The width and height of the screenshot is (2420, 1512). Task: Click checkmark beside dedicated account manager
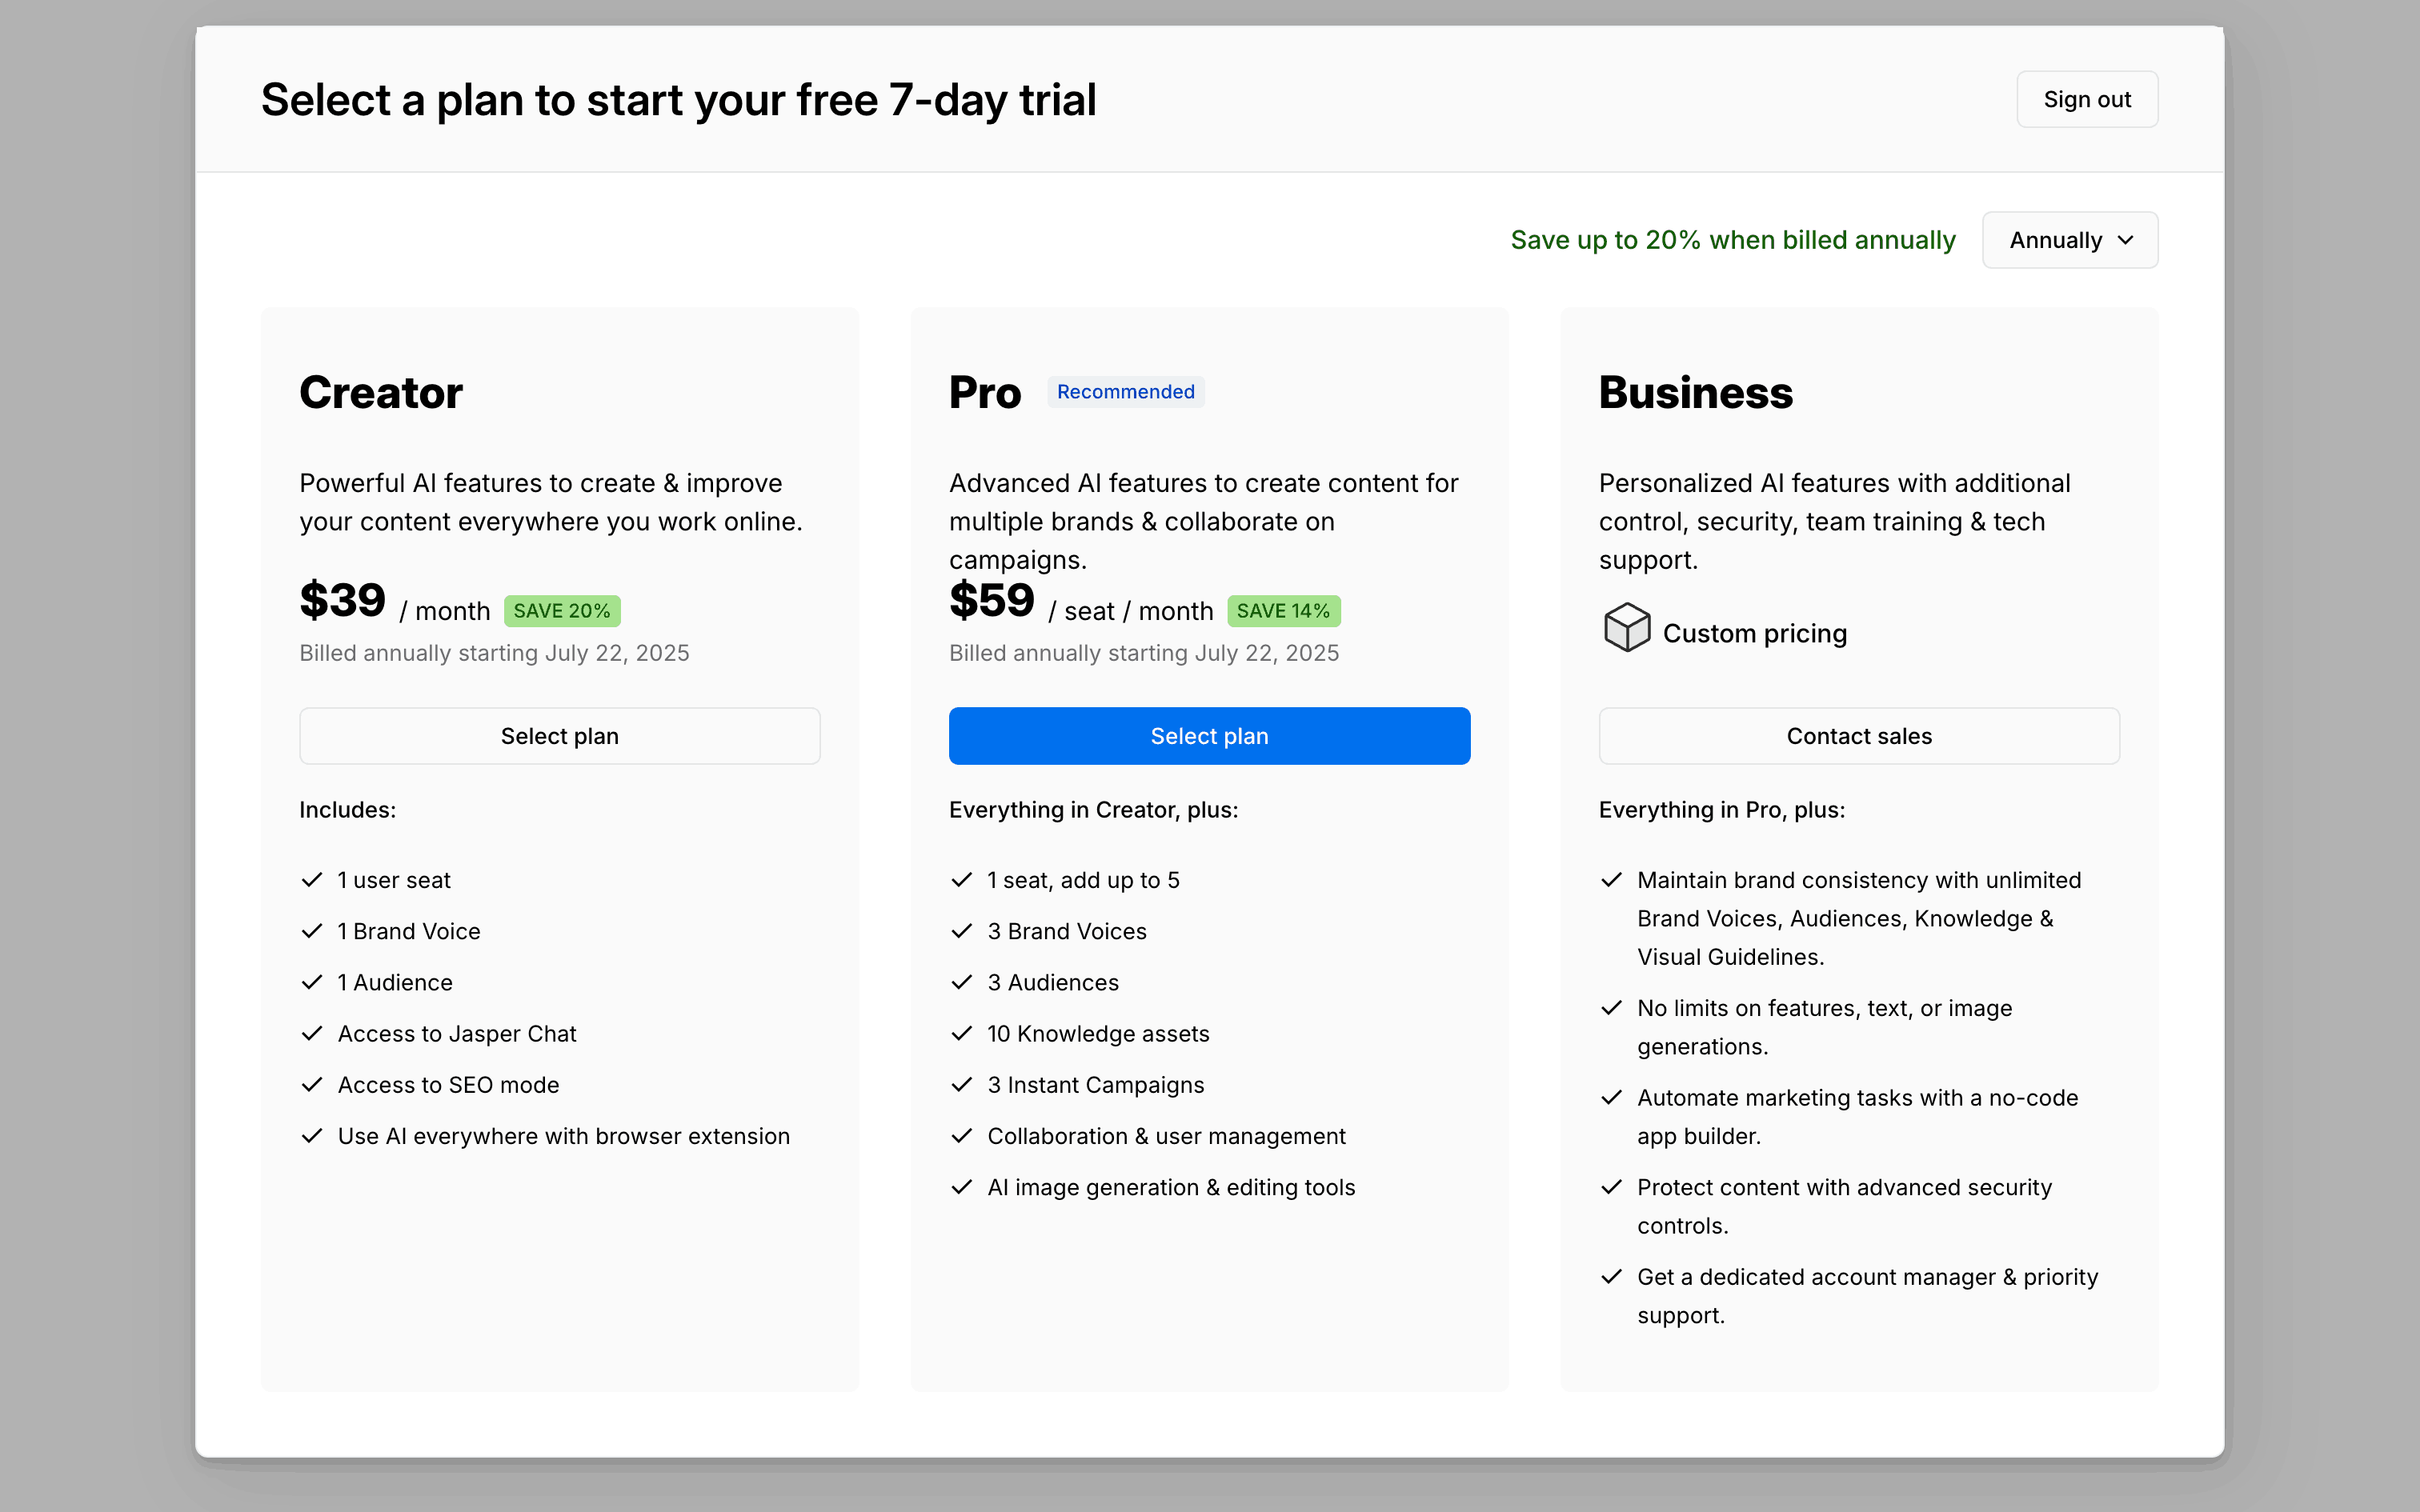(x=1611, y=1277)
